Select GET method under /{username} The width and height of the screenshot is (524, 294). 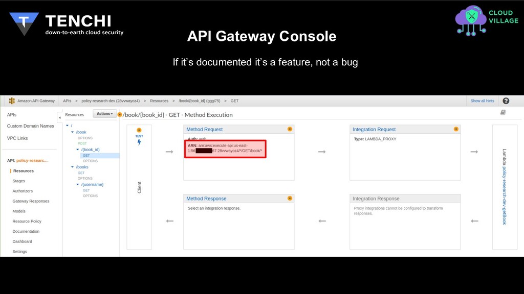(86, 190)
